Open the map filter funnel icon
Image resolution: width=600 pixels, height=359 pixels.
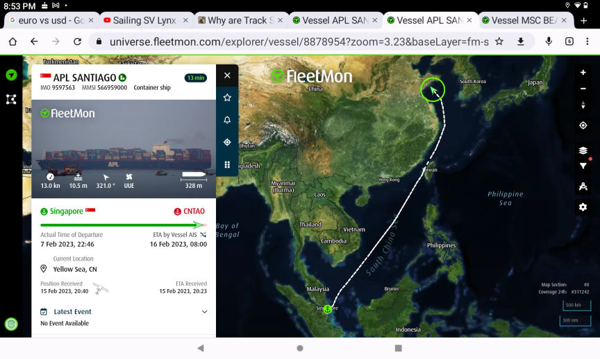[x=583, y=166]
